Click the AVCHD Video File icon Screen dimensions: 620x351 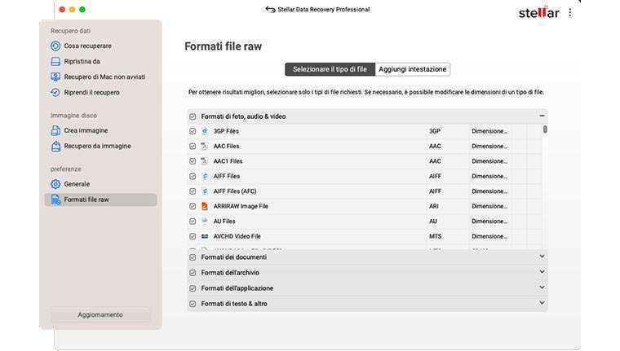[x=205, y=236]
